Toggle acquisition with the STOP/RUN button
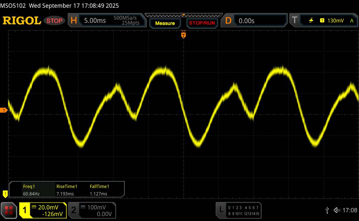Viewport: 359px width, 221px height. click(x=201, y=23)
